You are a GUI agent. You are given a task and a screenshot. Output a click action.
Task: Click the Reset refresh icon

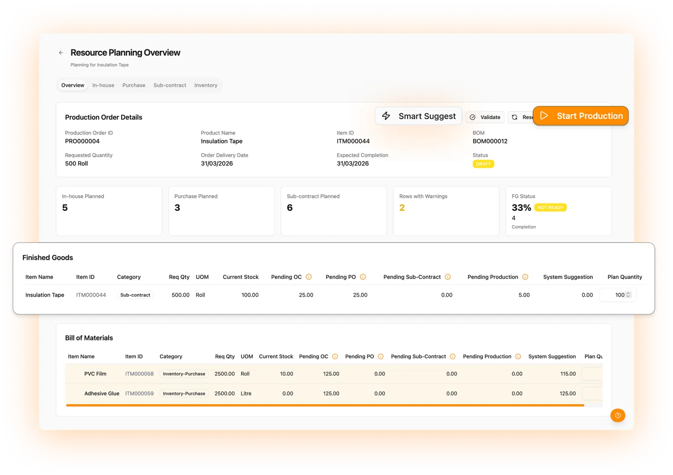click(x=514, y=117)
